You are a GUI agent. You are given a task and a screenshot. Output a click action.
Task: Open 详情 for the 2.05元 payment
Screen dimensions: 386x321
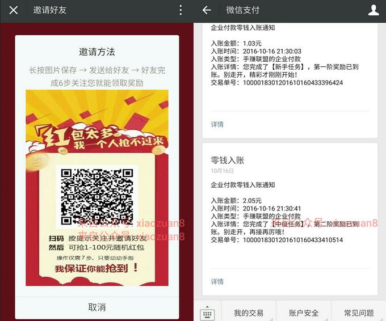[217, 281]
